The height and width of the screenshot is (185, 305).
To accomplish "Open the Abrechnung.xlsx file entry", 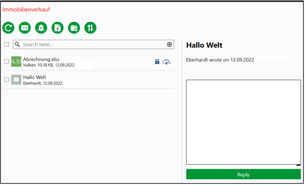I will coord(88,62).
